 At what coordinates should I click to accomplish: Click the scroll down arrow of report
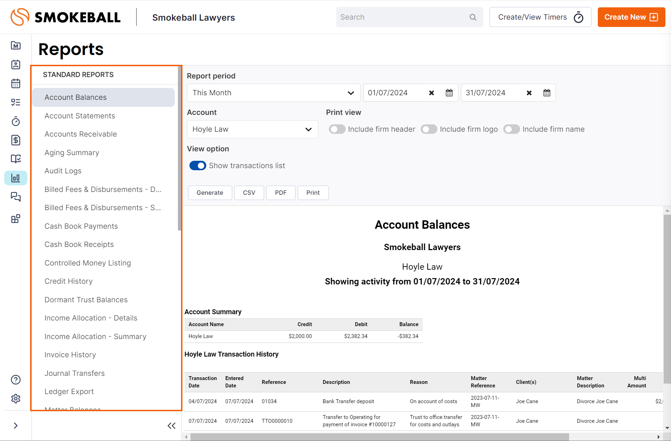(667, 428)
